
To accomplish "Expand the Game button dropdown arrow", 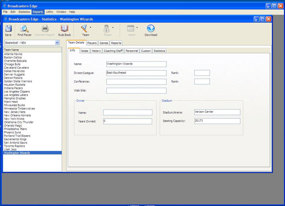I will (137, 28).
